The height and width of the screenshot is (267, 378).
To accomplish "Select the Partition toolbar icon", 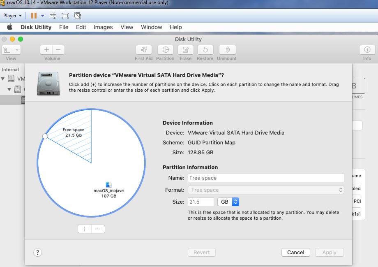I will pos(166,50).
